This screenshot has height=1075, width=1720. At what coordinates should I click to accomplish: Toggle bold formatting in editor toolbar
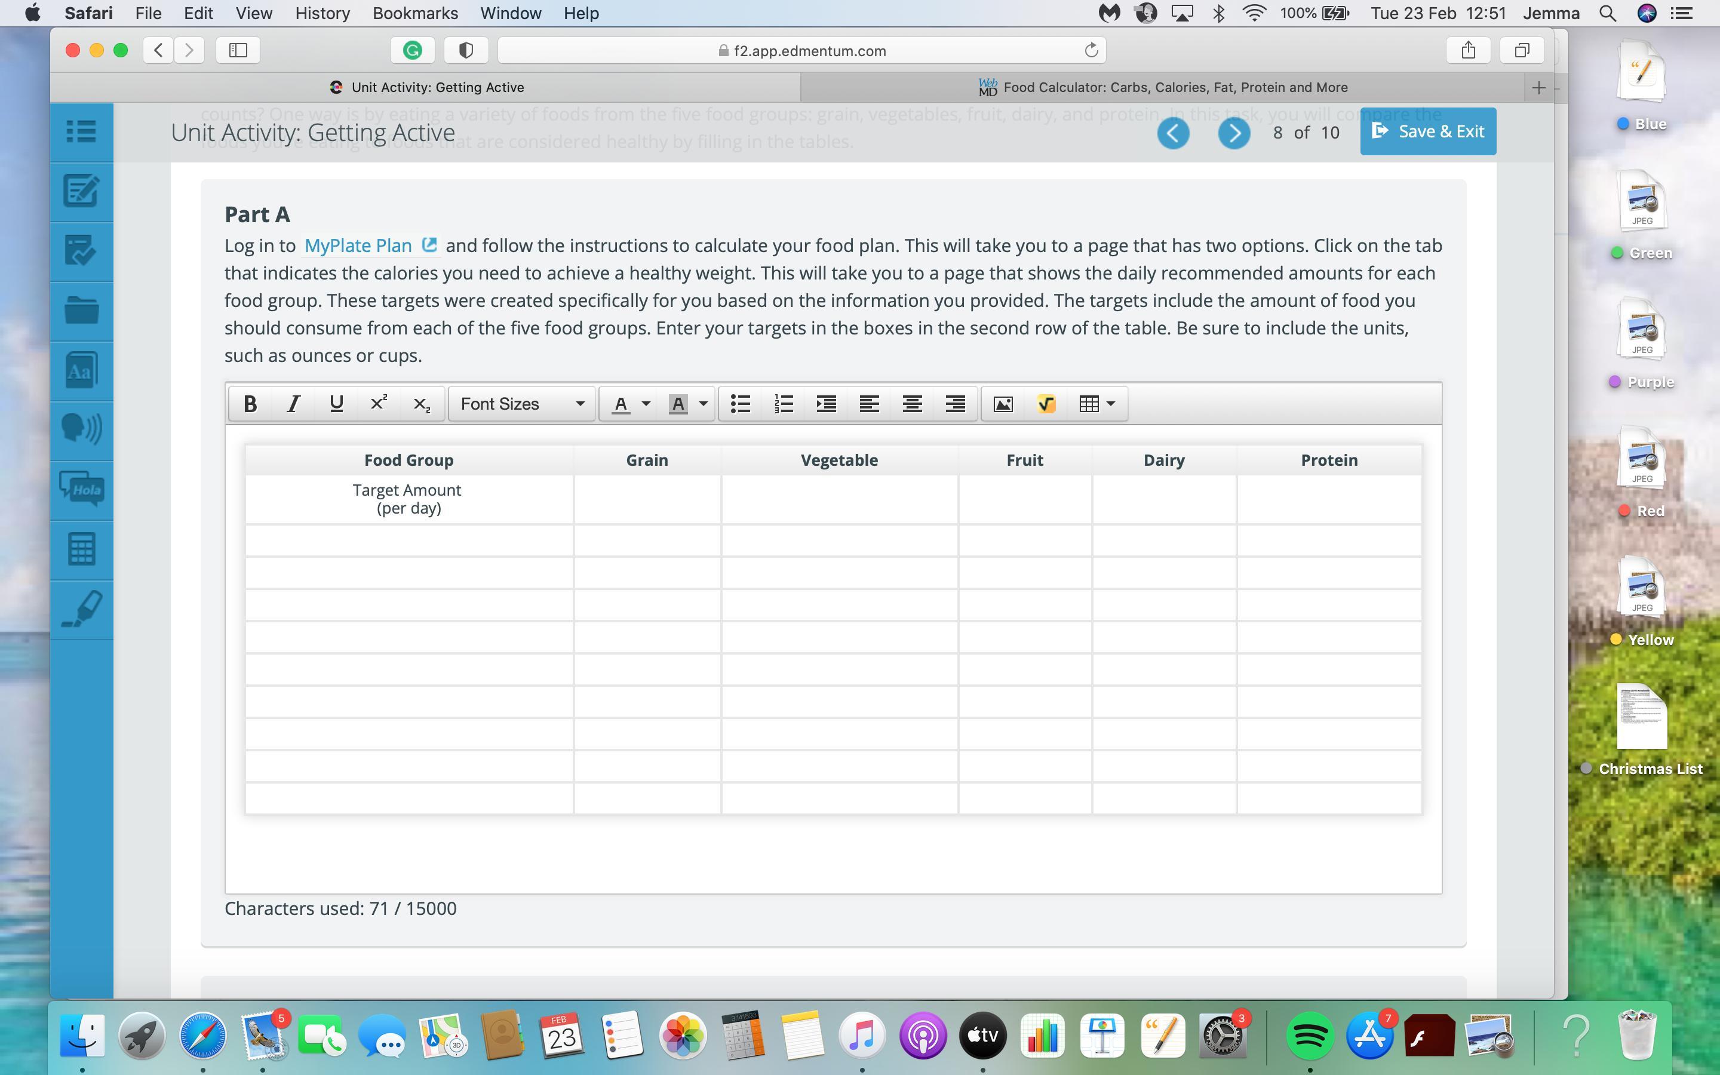click(250, 404)
